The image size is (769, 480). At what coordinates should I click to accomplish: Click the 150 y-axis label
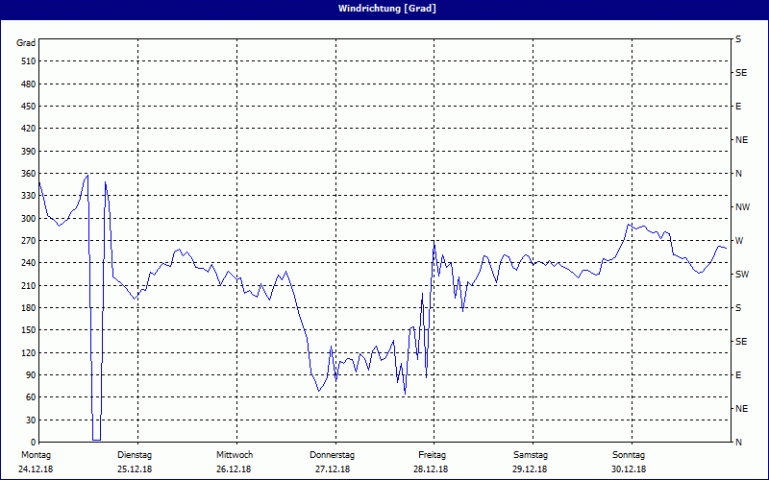[x=28, y=330]
